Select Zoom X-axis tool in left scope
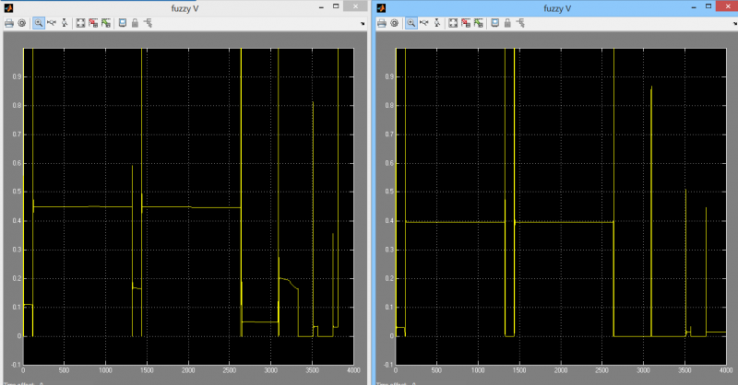This screenshot has width=738, height=385. (x=52, y=23)
